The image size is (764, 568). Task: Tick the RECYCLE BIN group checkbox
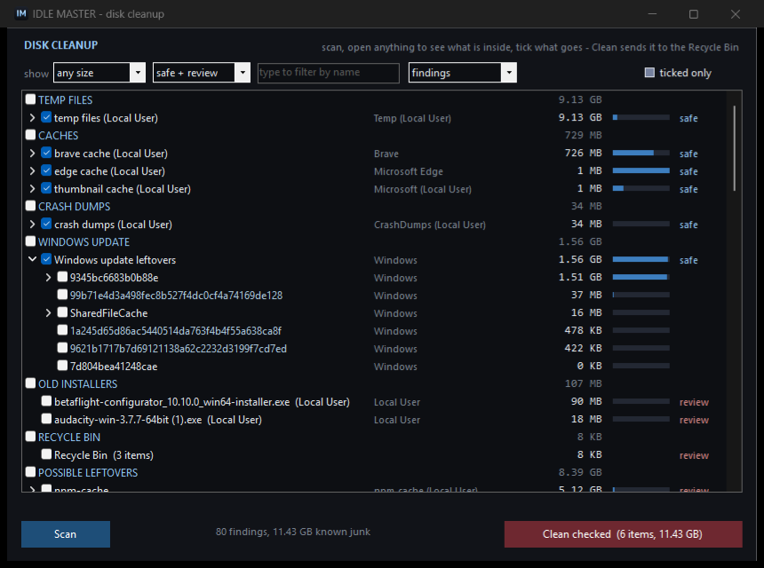[x=30, y=437]
